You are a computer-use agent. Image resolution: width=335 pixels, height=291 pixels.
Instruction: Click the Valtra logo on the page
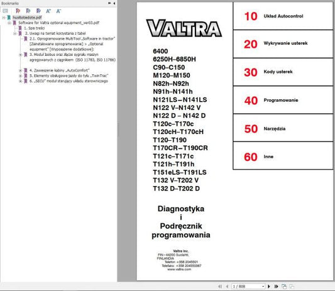click(x=184, y=28)
